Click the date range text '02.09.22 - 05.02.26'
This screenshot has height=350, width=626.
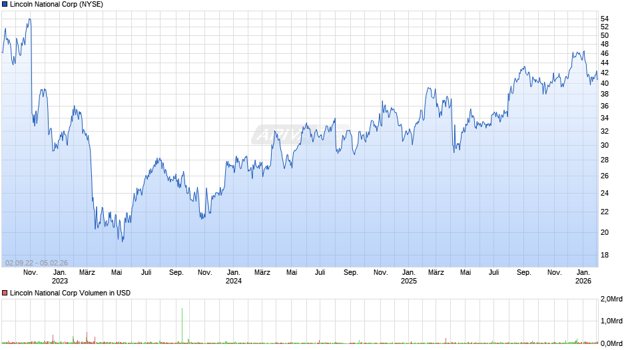(37, 263)
